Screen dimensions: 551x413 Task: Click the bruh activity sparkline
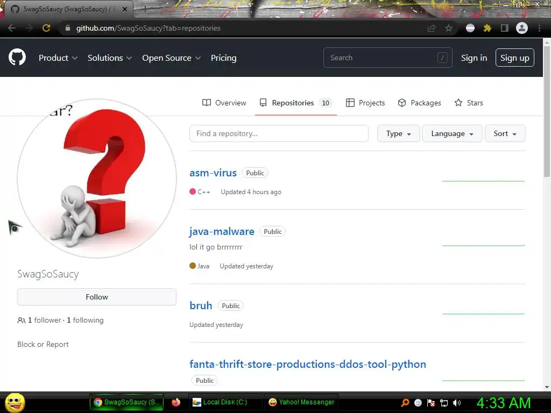483,314
